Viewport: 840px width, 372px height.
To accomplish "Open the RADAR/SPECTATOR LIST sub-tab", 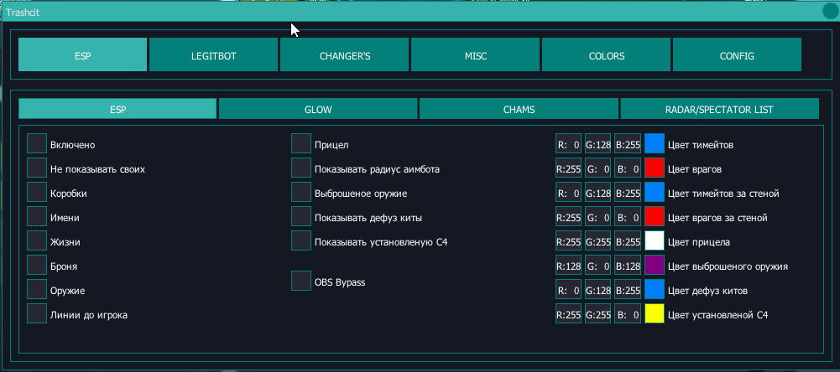I will click(719, 109).
